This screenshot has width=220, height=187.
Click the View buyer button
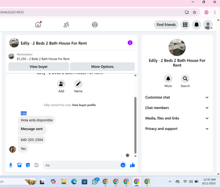coord(39,66)
